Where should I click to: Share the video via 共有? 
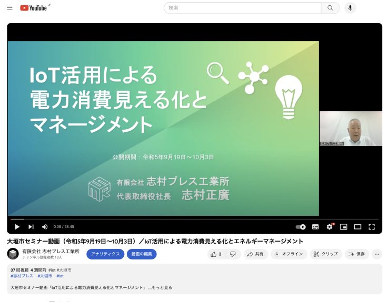click(255, 254)
